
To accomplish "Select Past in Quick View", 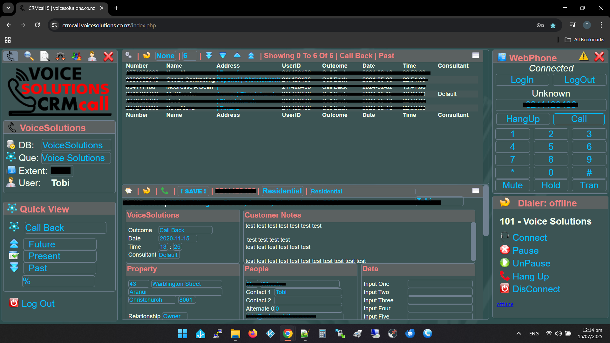I will 59,268.
